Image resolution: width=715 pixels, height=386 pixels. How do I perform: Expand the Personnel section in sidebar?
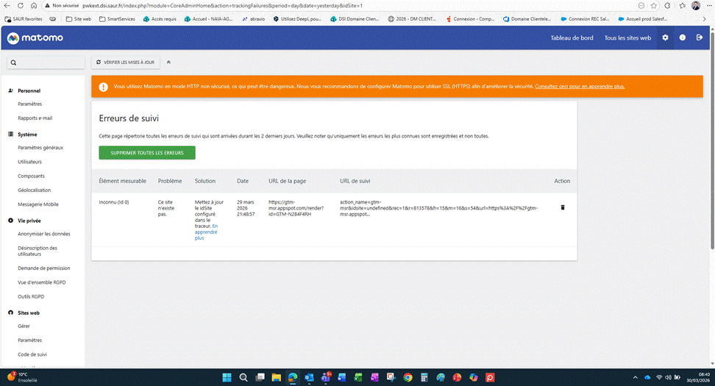(29, 90)
